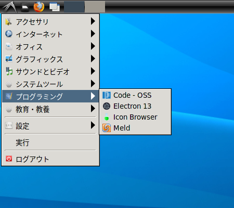Viewport: 234px width, 208px height.
Task: Open the オフィス submenu
Action: pos(50,46)
